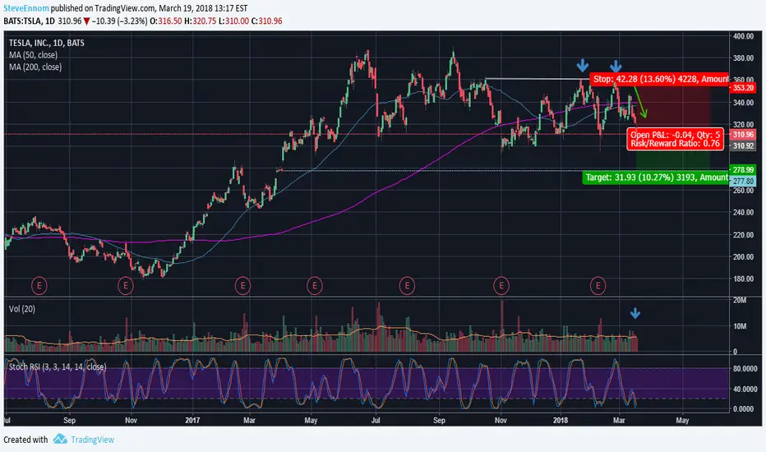Click the BATS:TSLA, 1D symbol text in header
The image size is (766, 452).
[29, 21]
